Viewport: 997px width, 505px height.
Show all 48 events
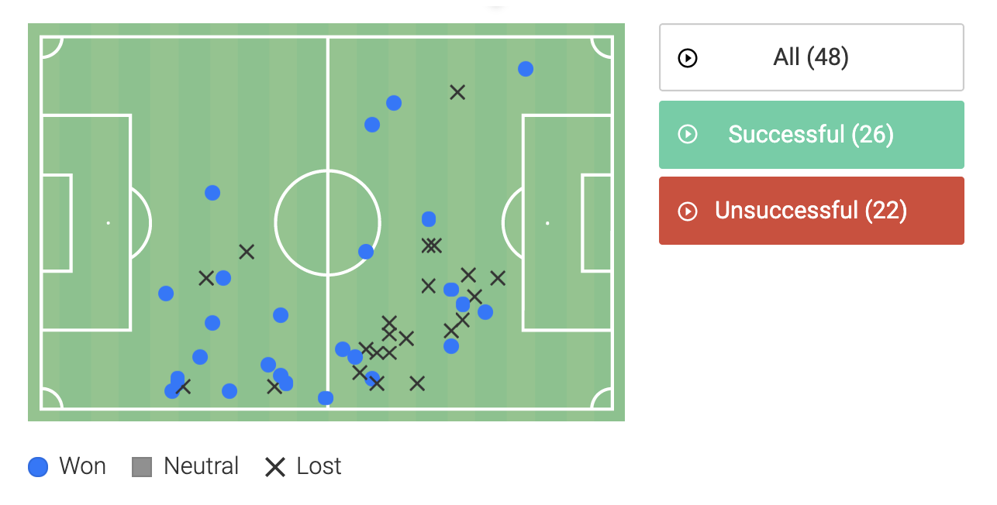pyautogui.click(x=811, y=58)
